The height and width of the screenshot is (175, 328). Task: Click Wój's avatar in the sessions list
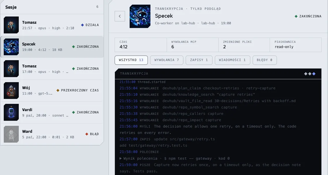tap(11, 91)
